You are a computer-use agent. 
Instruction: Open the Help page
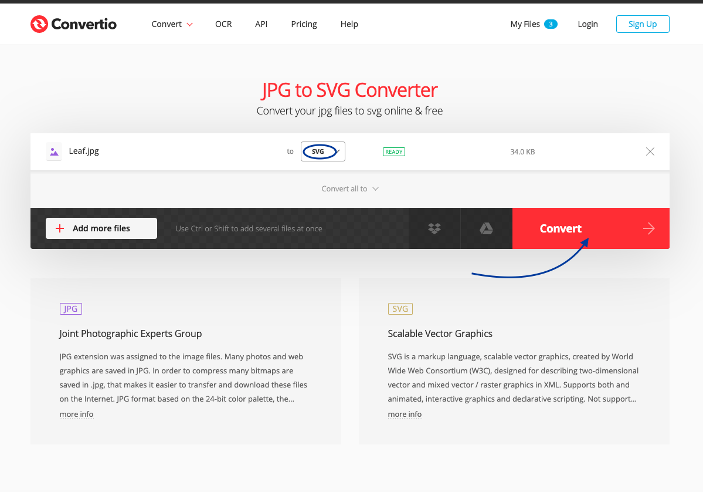coord(349,24)
